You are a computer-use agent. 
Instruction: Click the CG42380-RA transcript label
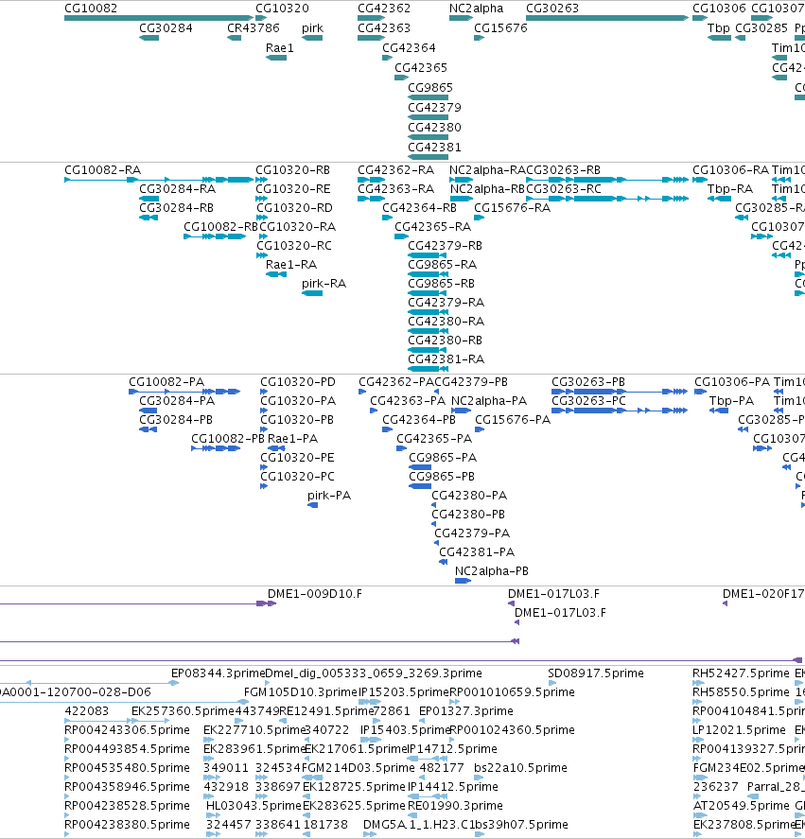pos(446,322)
